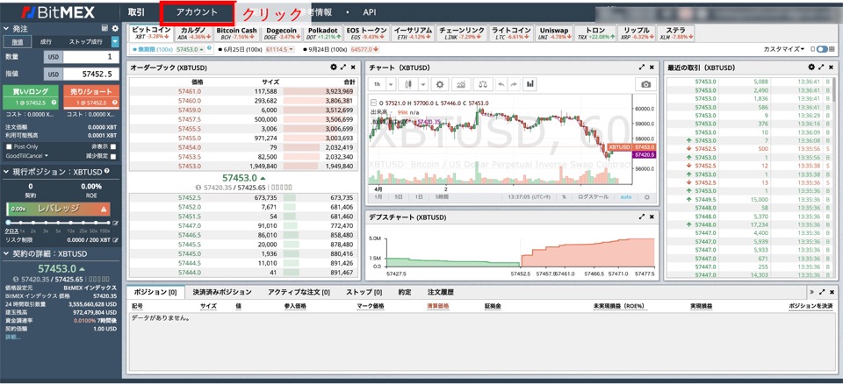Switch to 注文履歴 tab
843x384 pixels.
441,292
